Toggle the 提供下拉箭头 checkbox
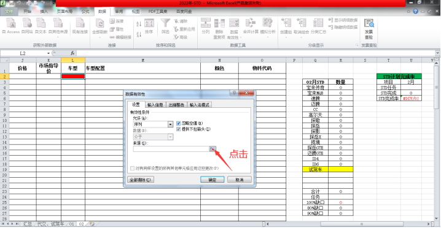The height and width of the screenshot is (228, 441). 178,129
